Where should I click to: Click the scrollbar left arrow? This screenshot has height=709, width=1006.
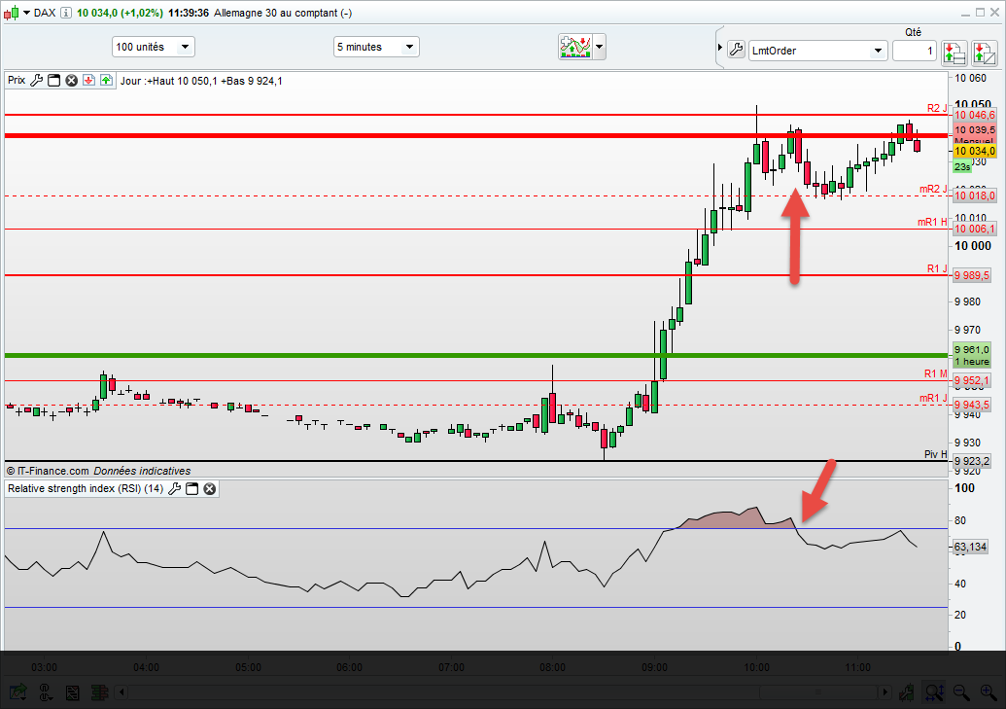pos(121,692)
